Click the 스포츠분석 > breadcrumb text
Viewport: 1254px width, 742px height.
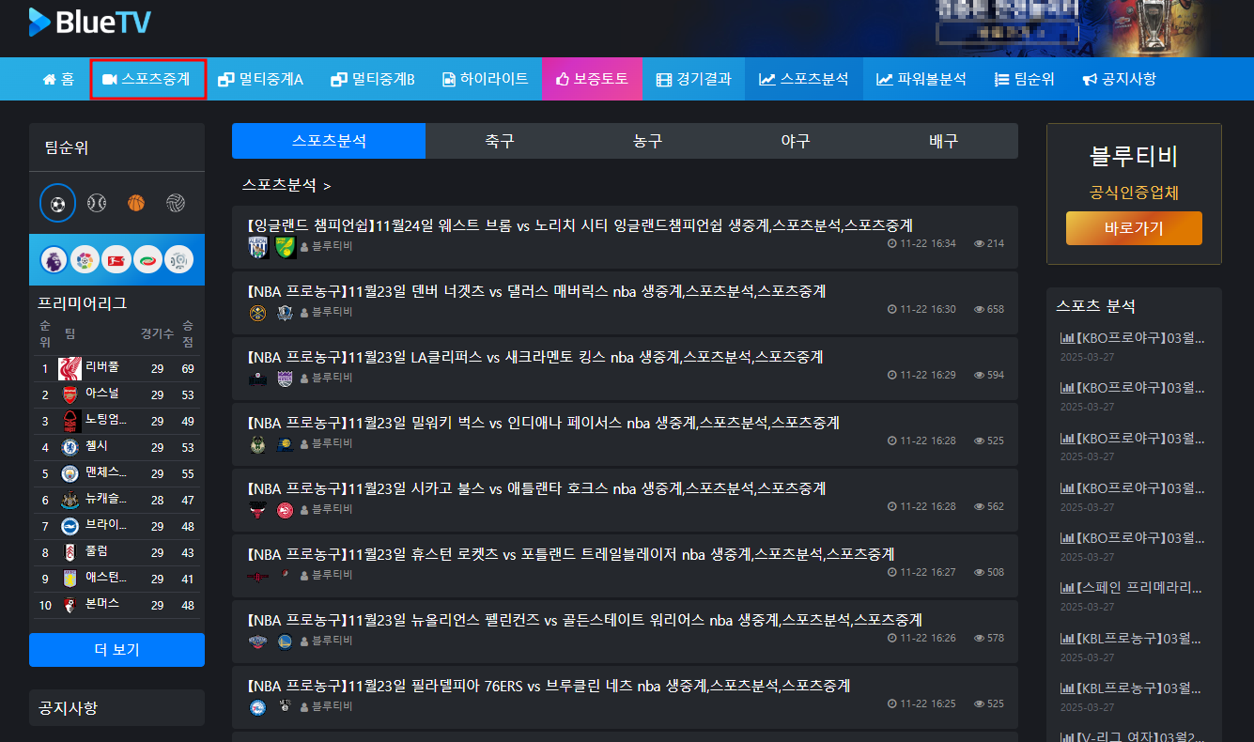click(x=286, y=185)
